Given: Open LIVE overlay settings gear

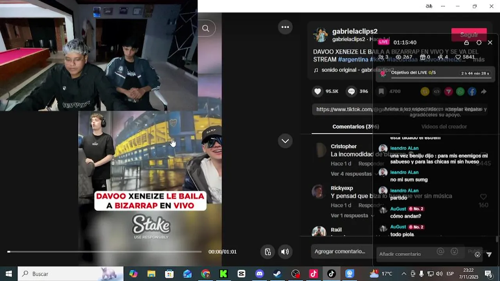Looking at the screenshot, I should 479,43.
